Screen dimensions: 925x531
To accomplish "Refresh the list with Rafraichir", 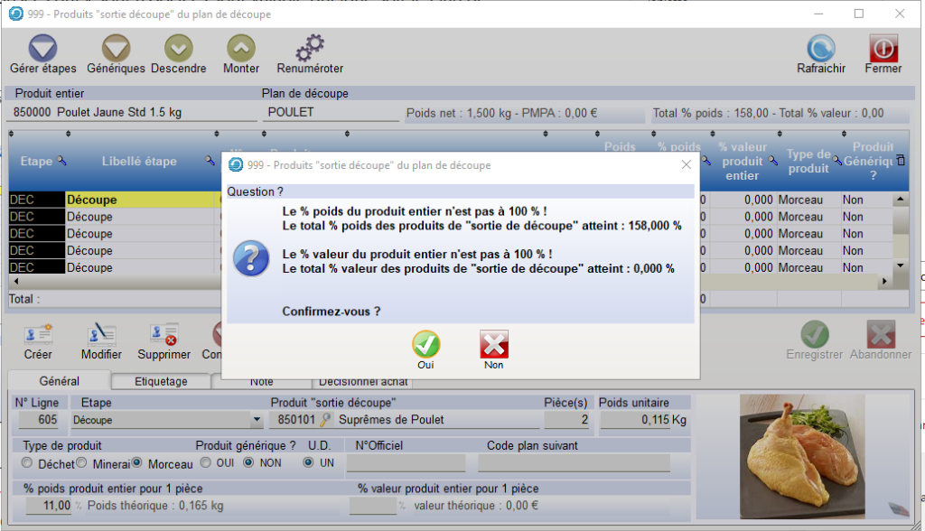I will point(820,49).
